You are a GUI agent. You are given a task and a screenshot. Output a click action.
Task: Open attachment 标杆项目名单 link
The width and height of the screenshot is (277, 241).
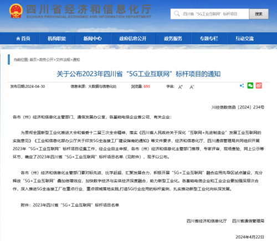(x=76, y=205)
